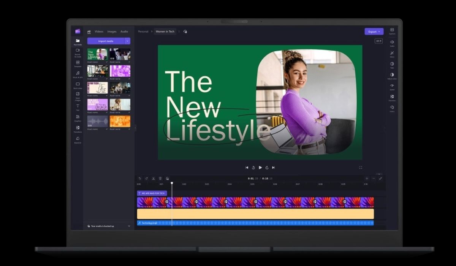Select the blue audio track clip

point(255,223)
